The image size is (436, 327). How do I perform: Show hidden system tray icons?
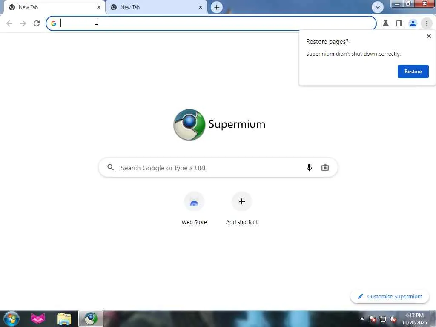click(362, 319)
